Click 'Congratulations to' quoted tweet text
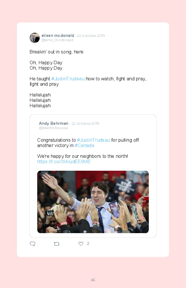The height and width of the screenshot is (288, 186). click(x=57, y=140)
